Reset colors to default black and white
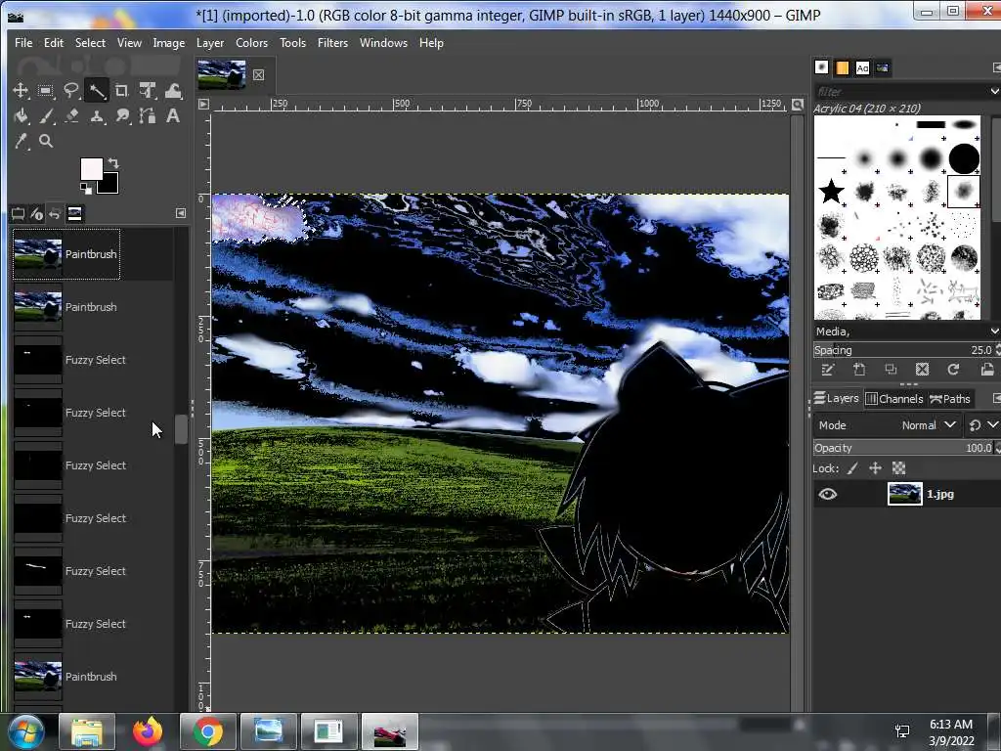This screenshot has width=1001, height=751. tap(86, 188)
